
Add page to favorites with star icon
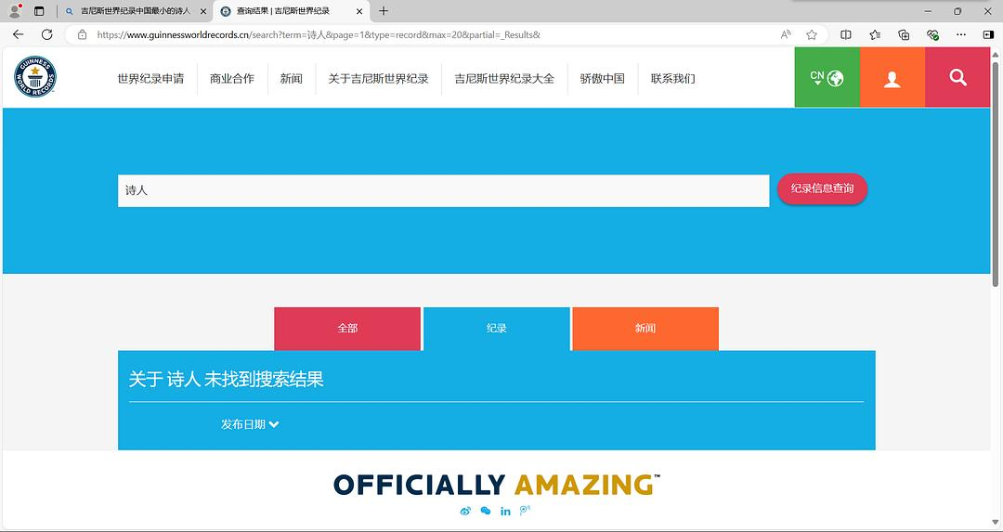pos(812,34)
